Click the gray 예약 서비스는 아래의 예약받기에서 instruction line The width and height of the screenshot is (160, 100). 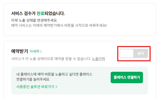(x=59, y=25)
